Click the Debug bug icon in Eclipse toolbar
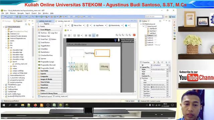 click(x=37, y=17)
